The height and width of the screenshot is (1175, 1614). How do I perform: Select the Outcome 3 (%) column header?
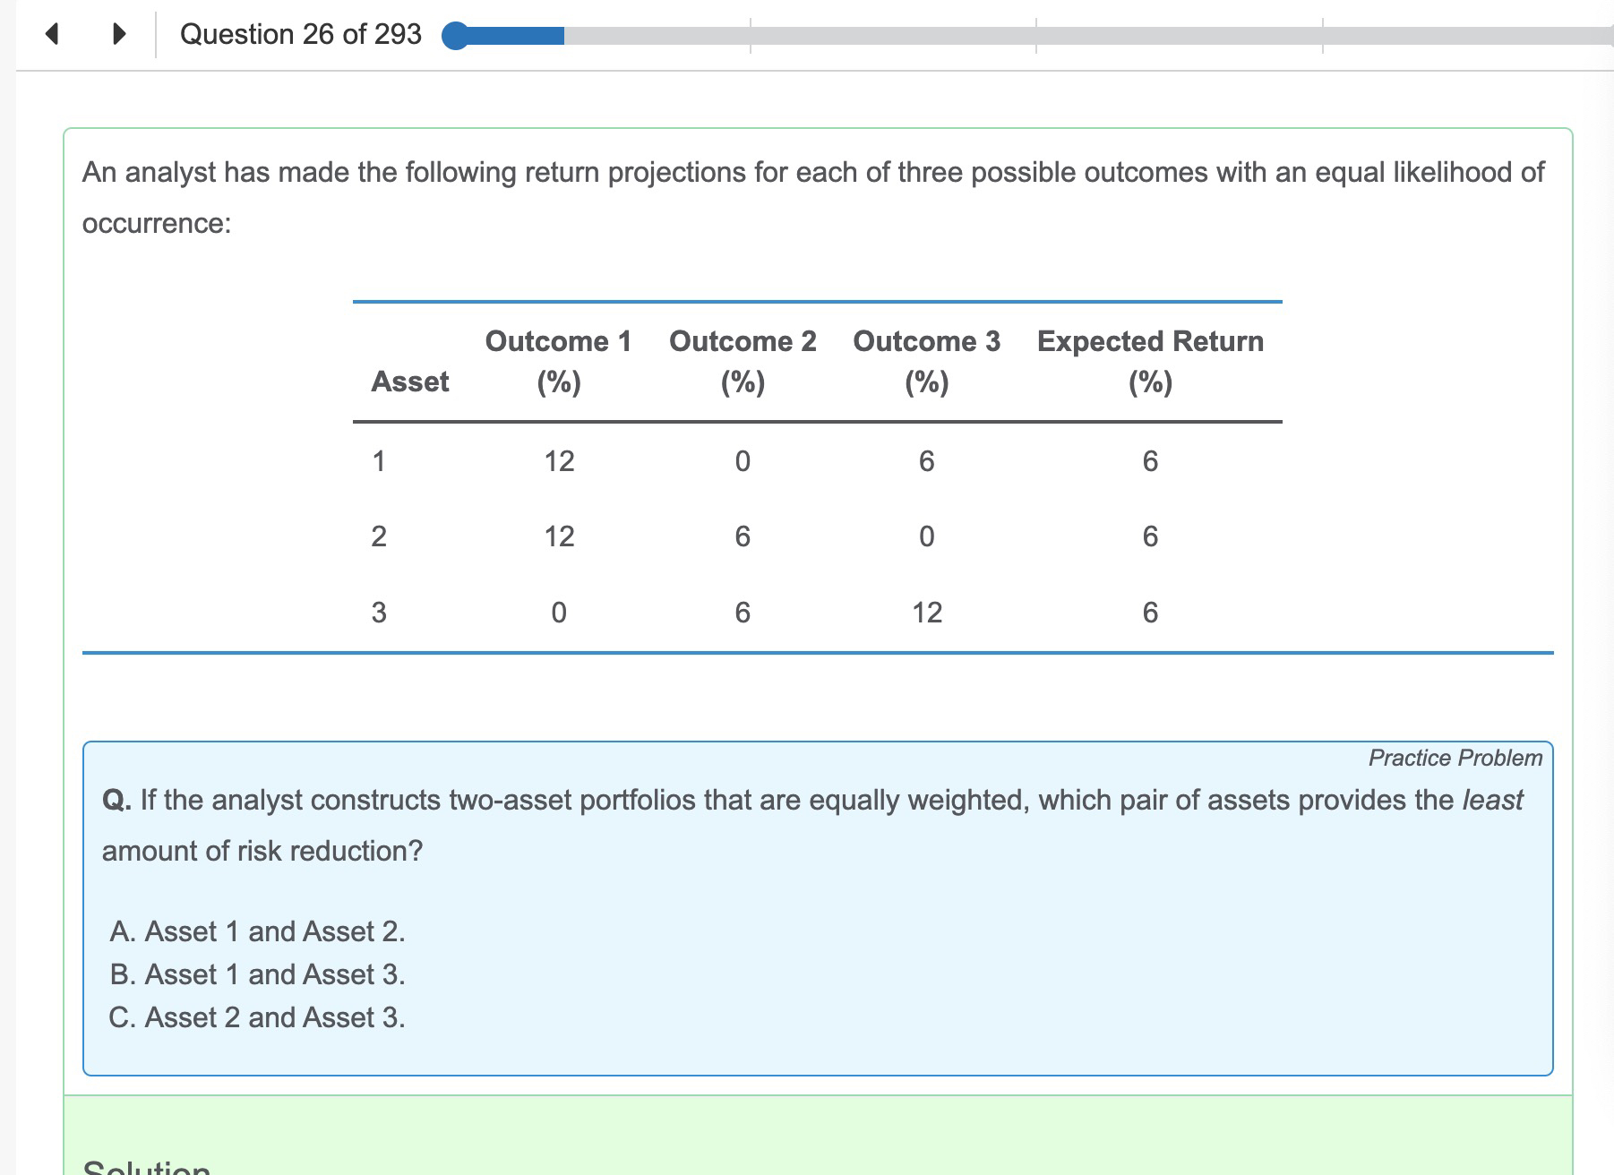(926, 361)
